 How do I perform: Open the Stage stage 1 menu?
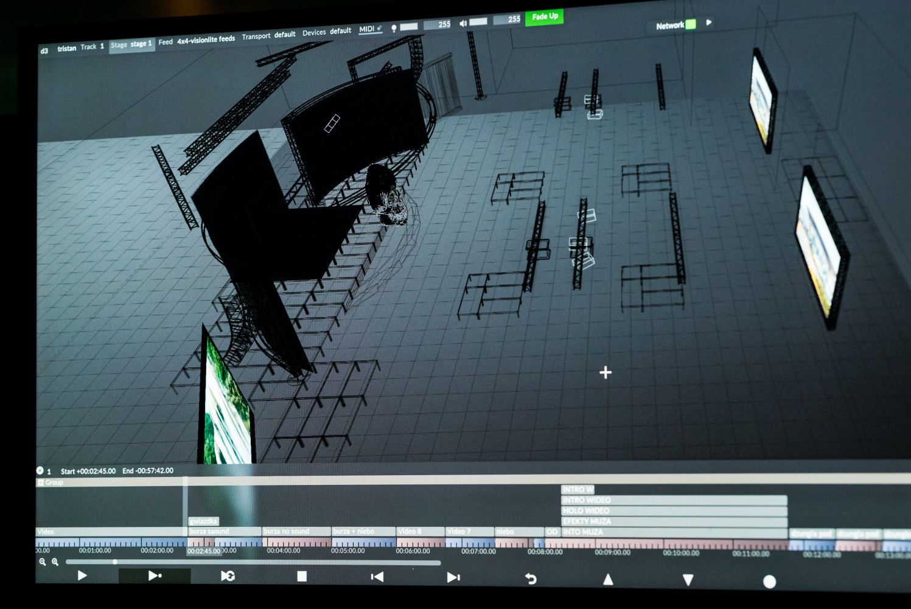click(131, 44)
